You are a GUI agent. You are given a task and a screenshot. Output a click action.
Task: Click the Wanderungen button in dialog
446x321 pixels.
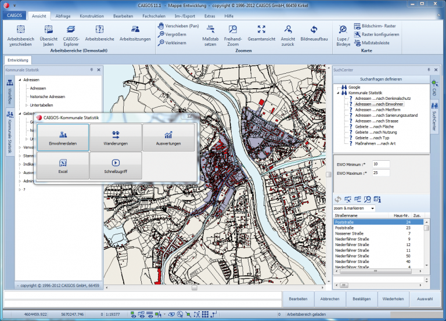point(116,138)
